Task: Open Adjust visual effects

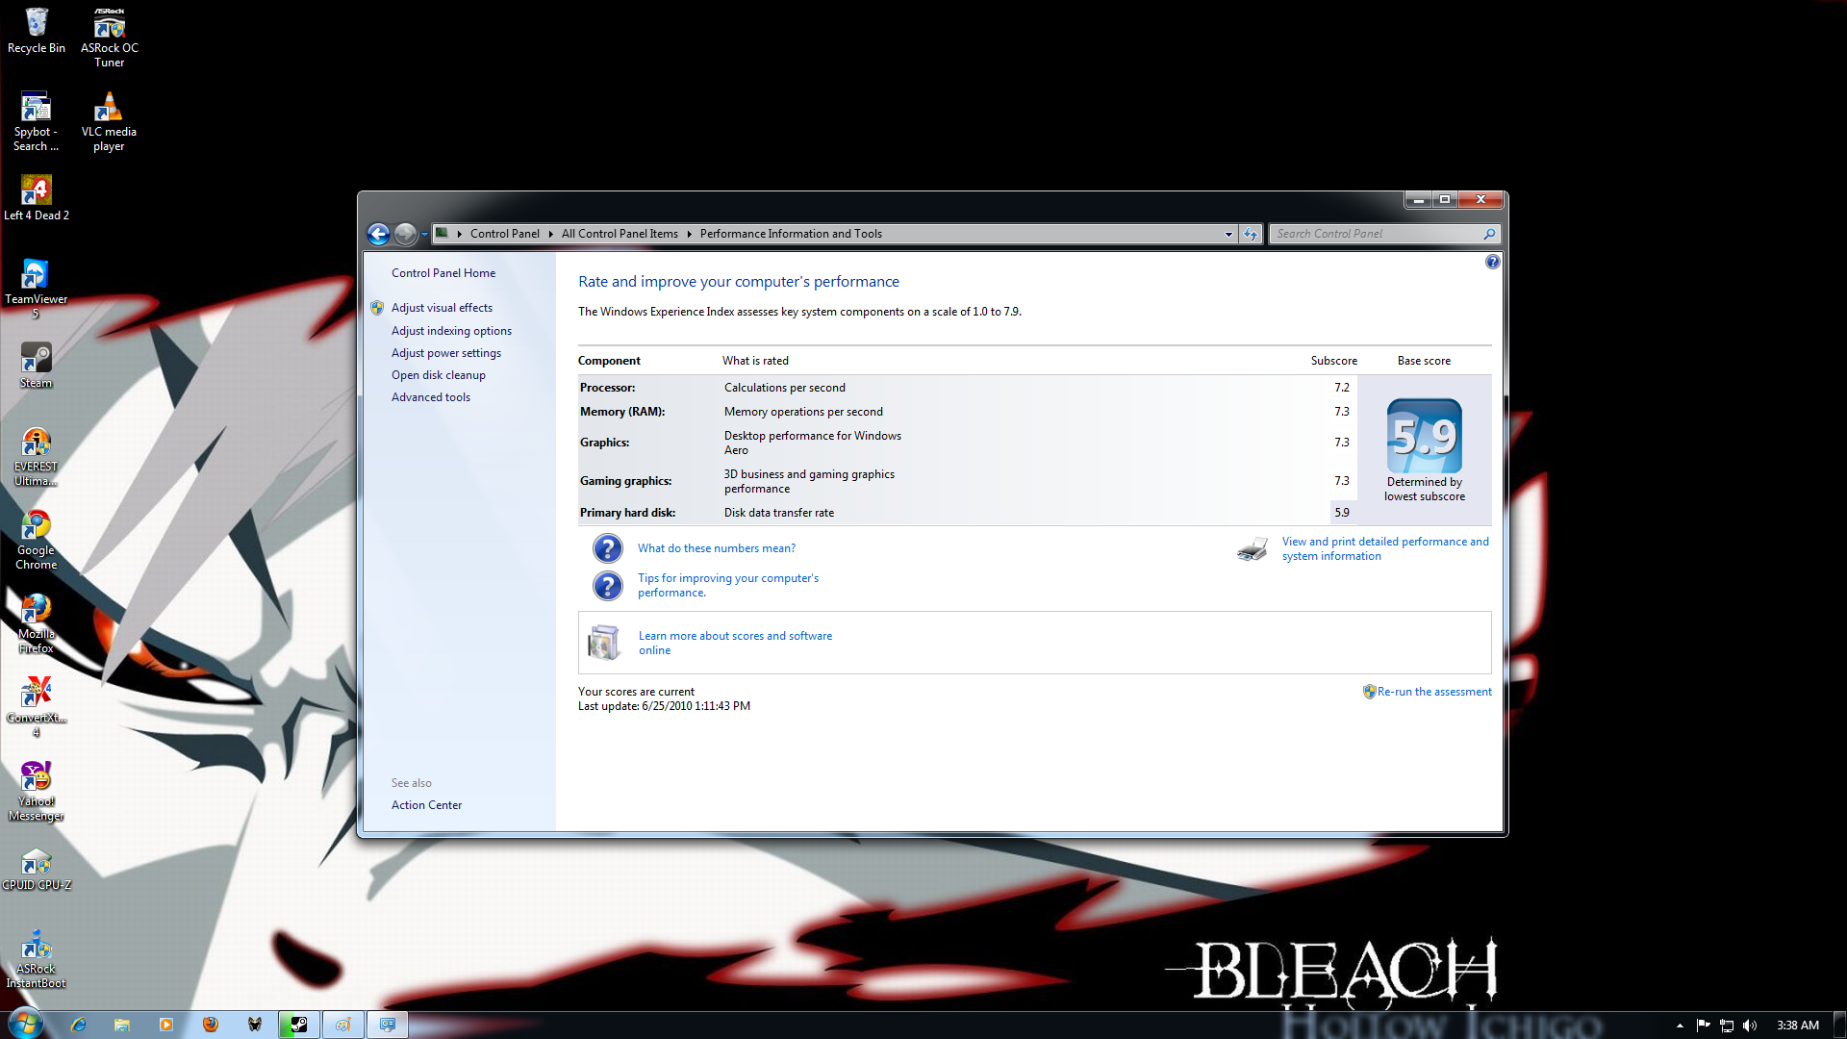Action: click(x=442, y=308)
